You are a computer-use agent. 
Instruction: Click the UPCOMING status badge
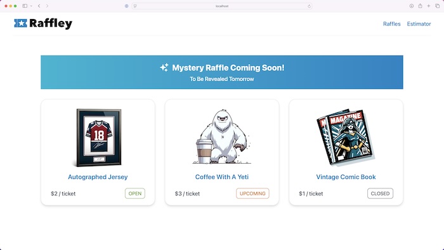252,194
